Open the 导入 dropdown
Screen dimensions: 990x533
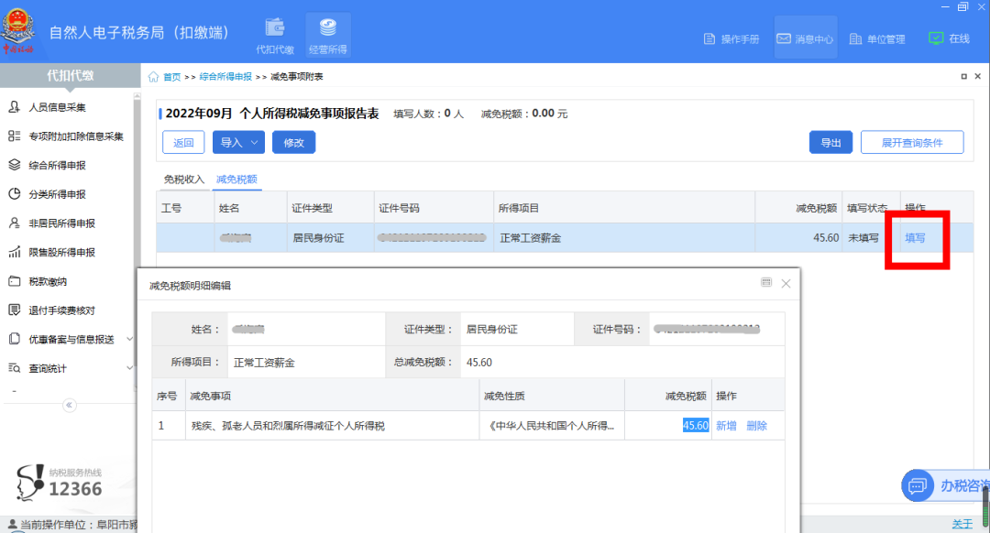(238, 143)
